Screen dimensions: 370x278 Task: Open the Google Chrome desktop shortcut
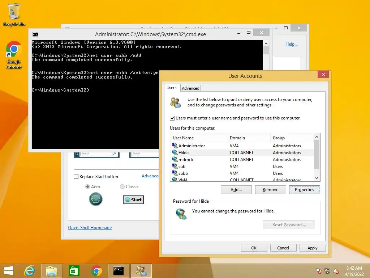pyautogui.click(x=14, y=55)
